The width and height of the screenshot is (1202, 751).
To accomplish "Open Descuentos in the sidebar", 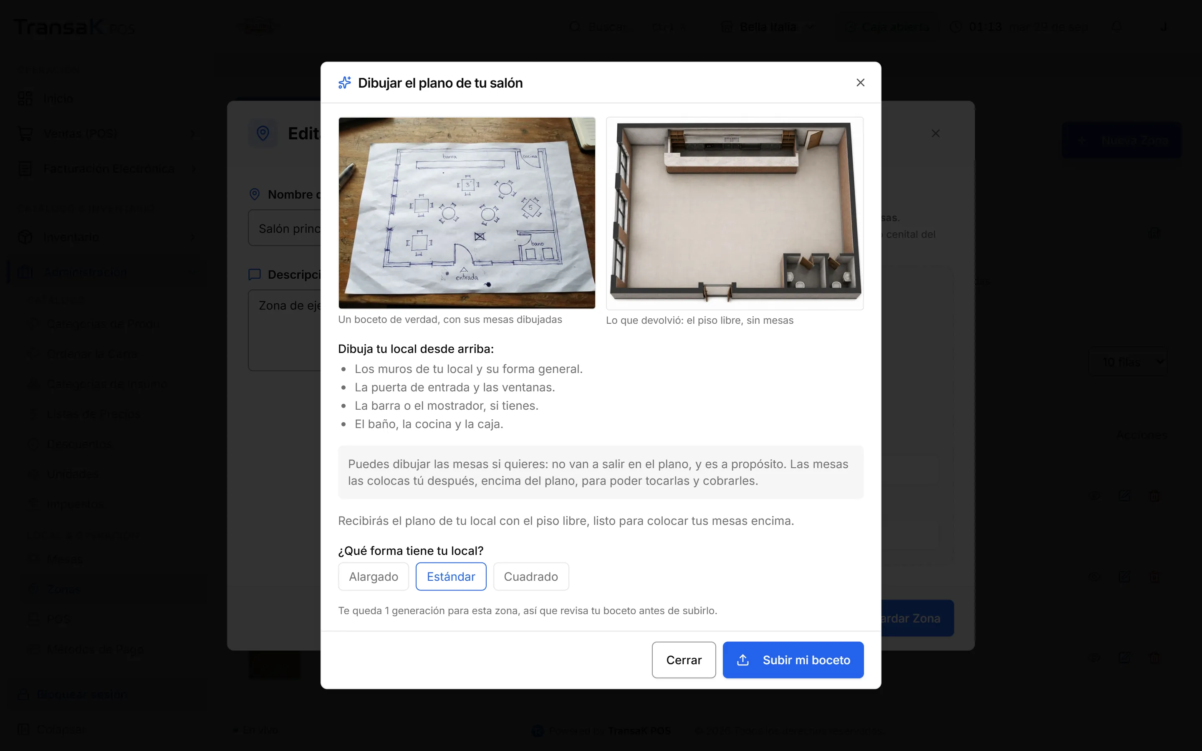I will [x=79, y=444].
